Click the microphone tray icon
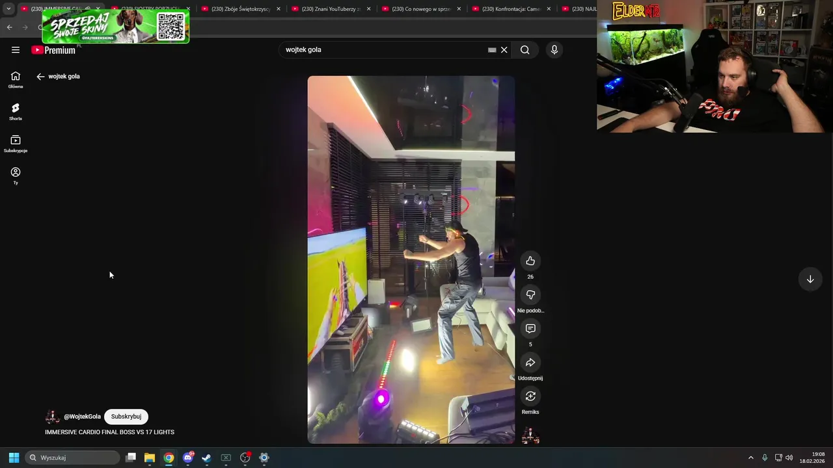Image resolution: width=833 pixels, height=468 pixels. 765,458
